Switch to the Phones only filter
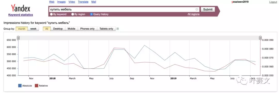Image resolution: width=279 pixels, height=93 pixels. pyautogui.click(x=87, y=29)
